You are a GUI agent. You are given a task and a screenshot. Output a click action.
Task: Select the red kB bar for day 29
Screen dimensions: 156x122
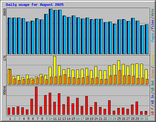click(137, 108)
